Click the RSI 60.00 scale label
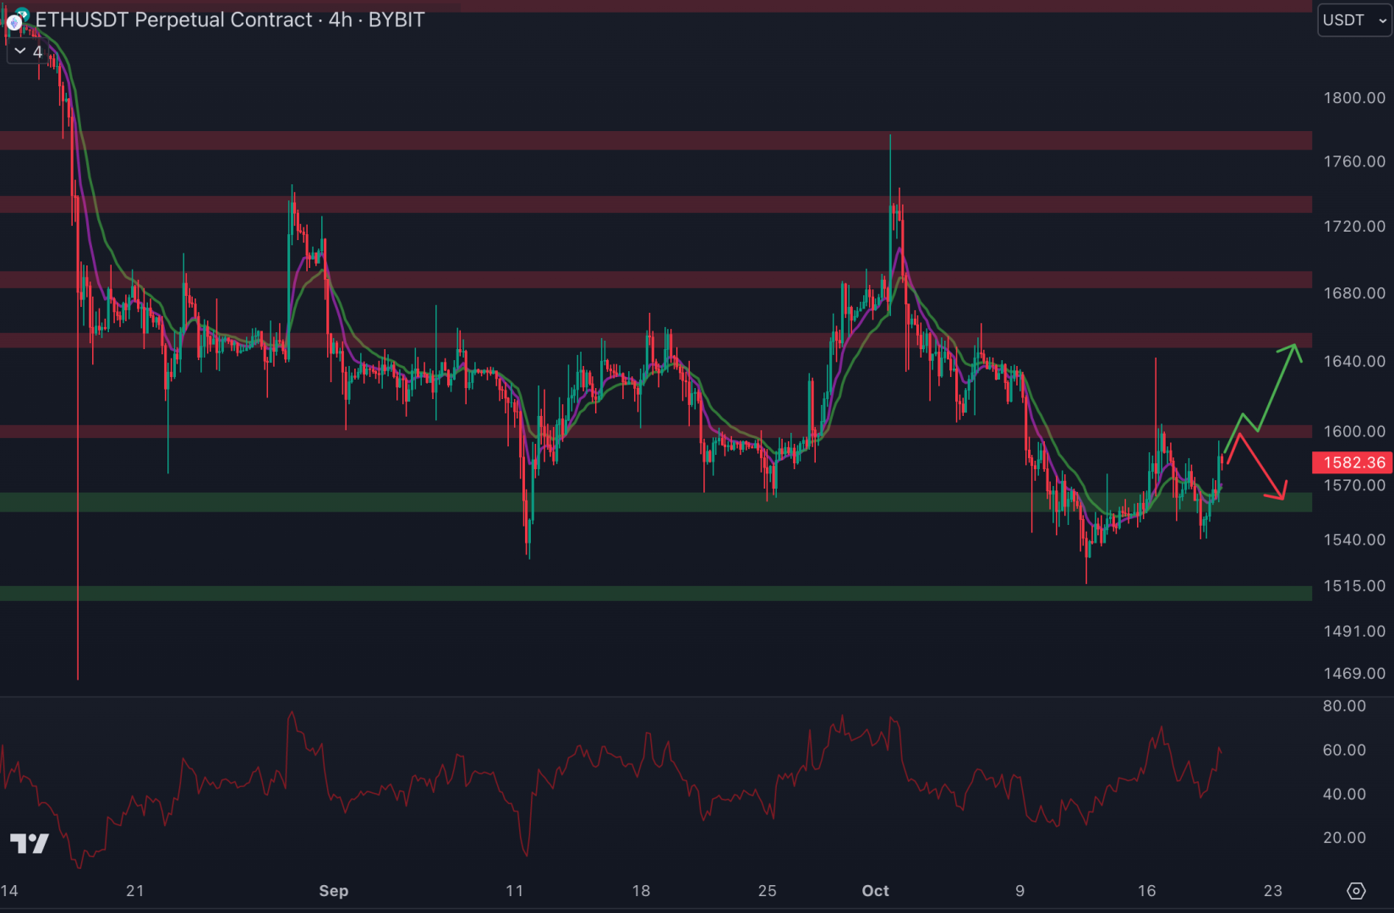 tap(1344, 750)
